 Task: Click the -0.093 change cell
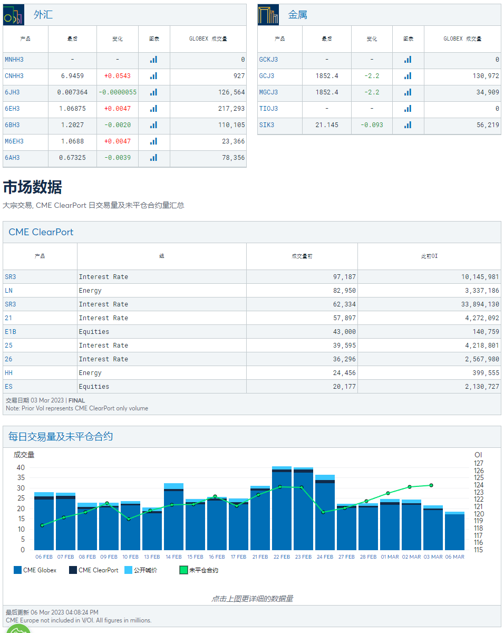click(x=372, y=125)
